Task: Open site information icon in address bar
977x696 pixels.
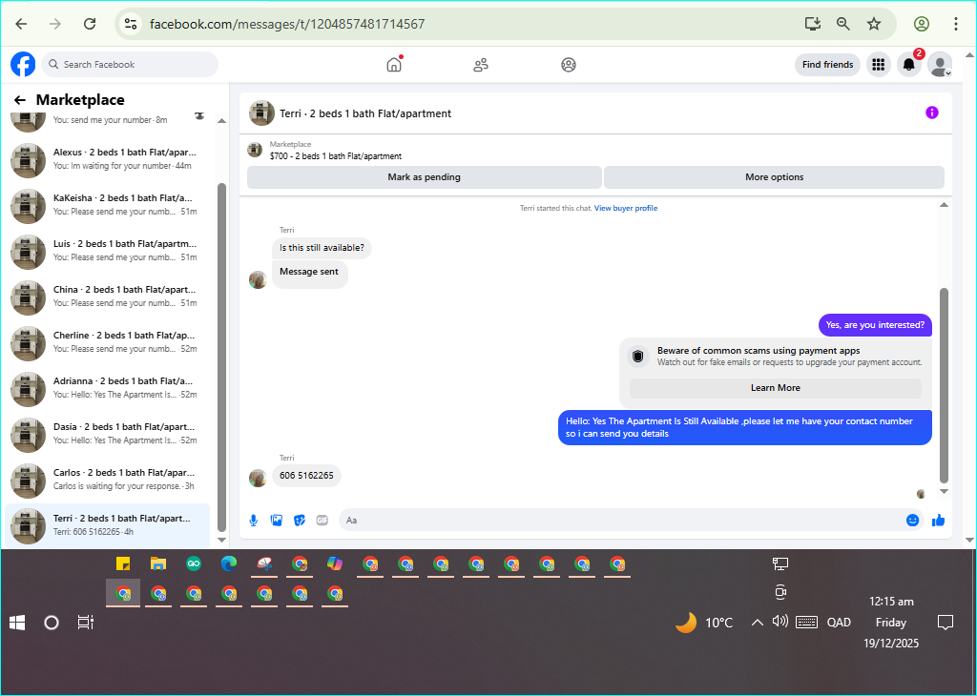Action: 130,24
